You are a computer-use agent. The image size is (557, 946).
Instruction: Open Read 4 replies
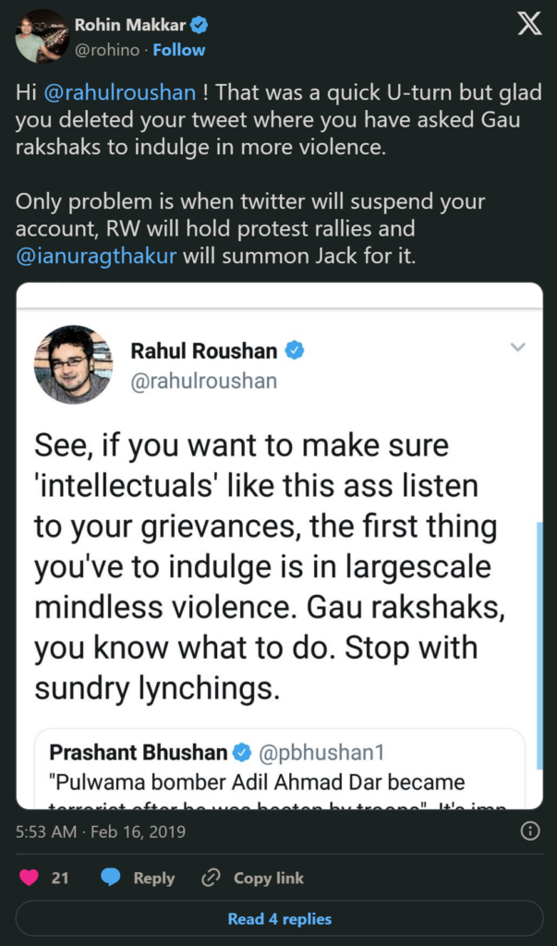coord(279,919)
